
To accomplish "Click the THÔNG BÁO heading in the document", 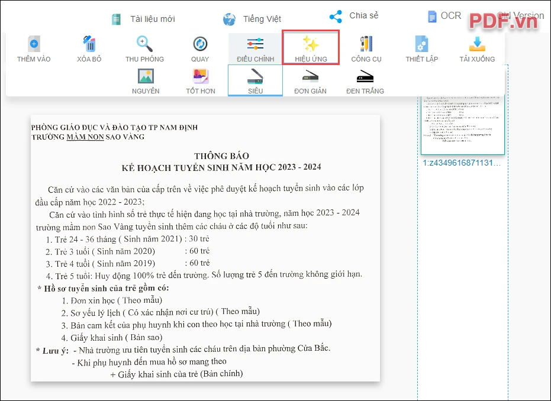I will click(x=222, y=156).
